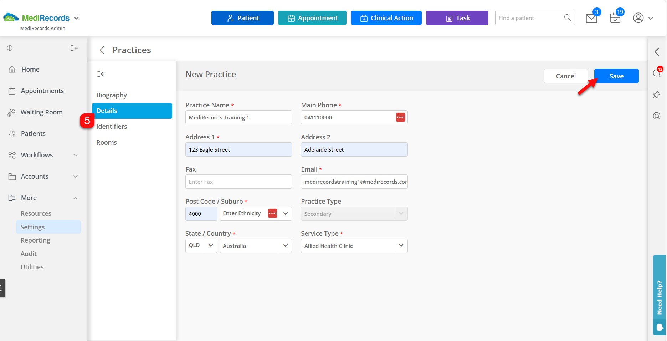The width and height of the screenshot is (667, 341).
Task: Click the Appointments calendar icon in sidebar
Action: (12, 91)
